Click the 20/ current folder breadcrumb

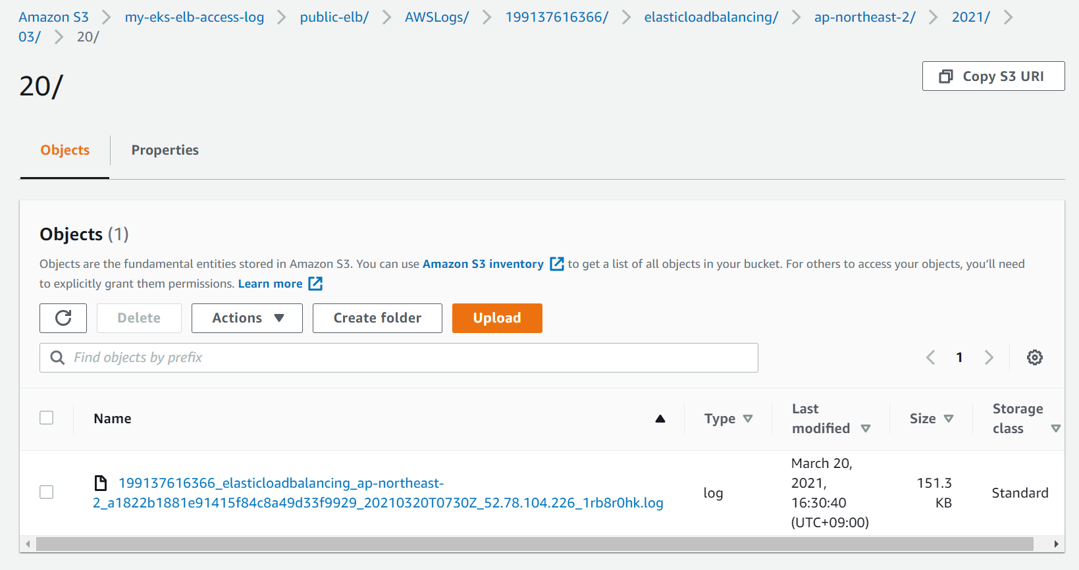pos(88,37)
